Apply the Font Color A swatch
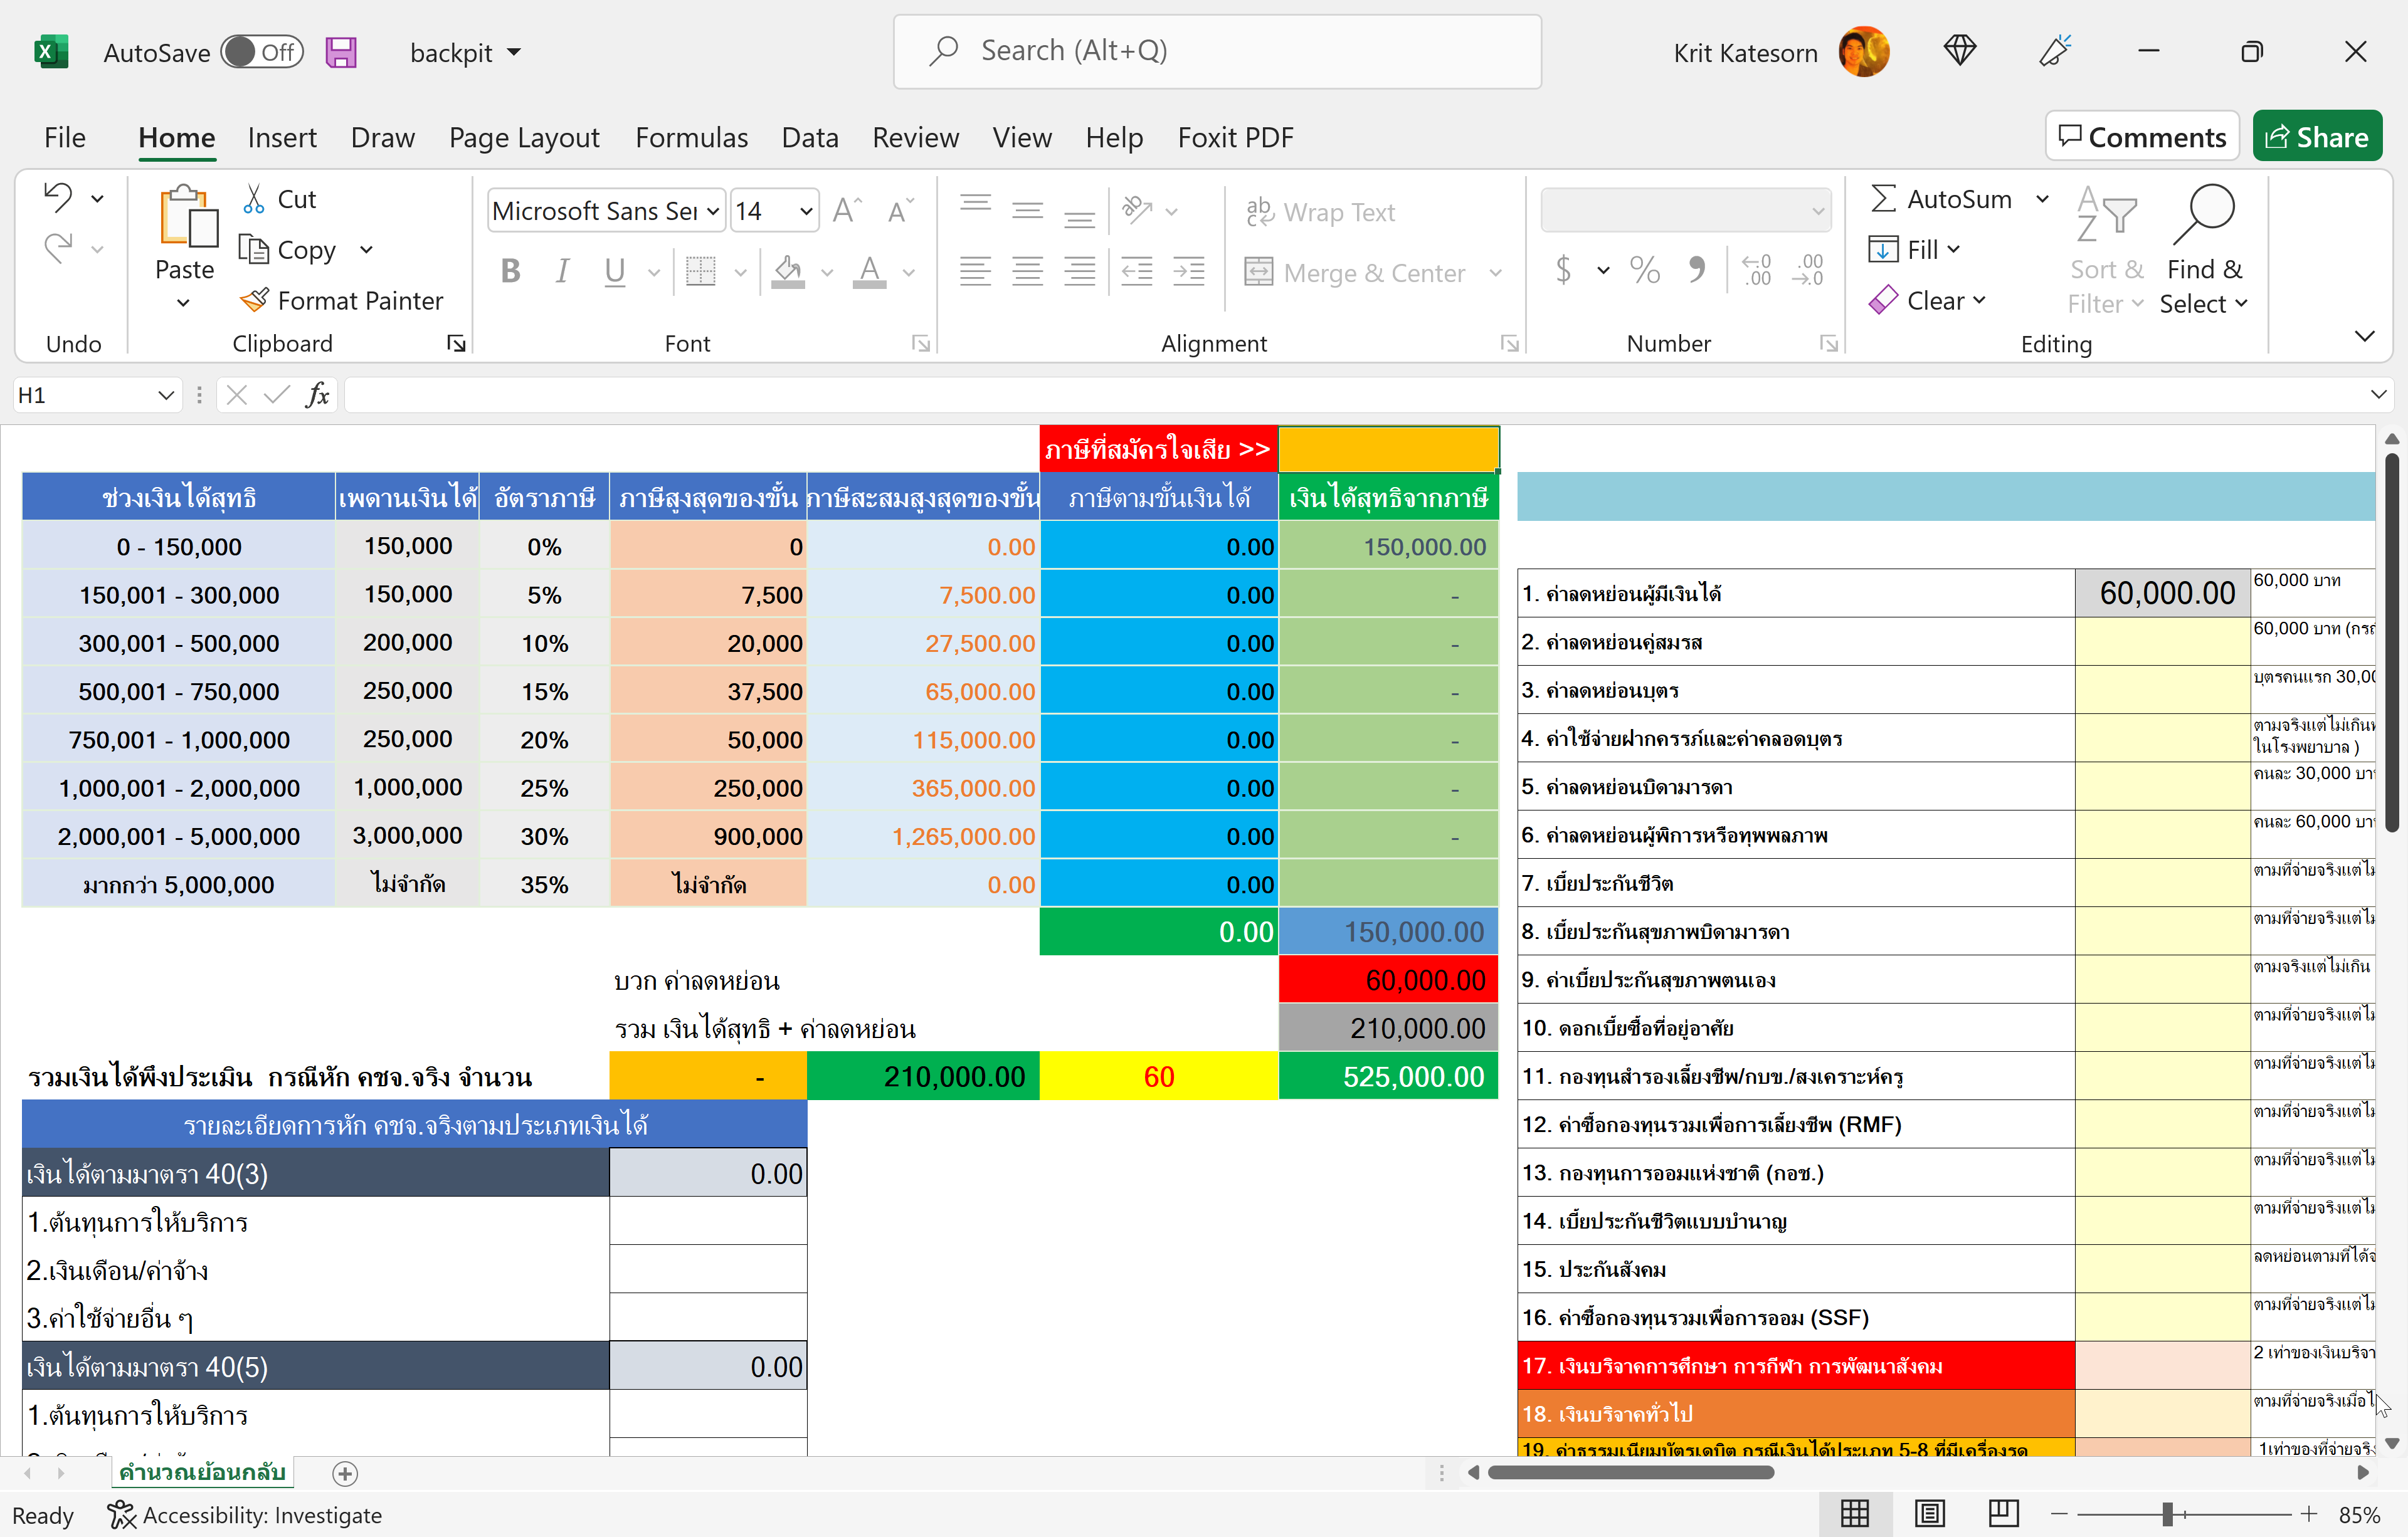Viewport: 2408px width, 1537px height. point(870,271)
